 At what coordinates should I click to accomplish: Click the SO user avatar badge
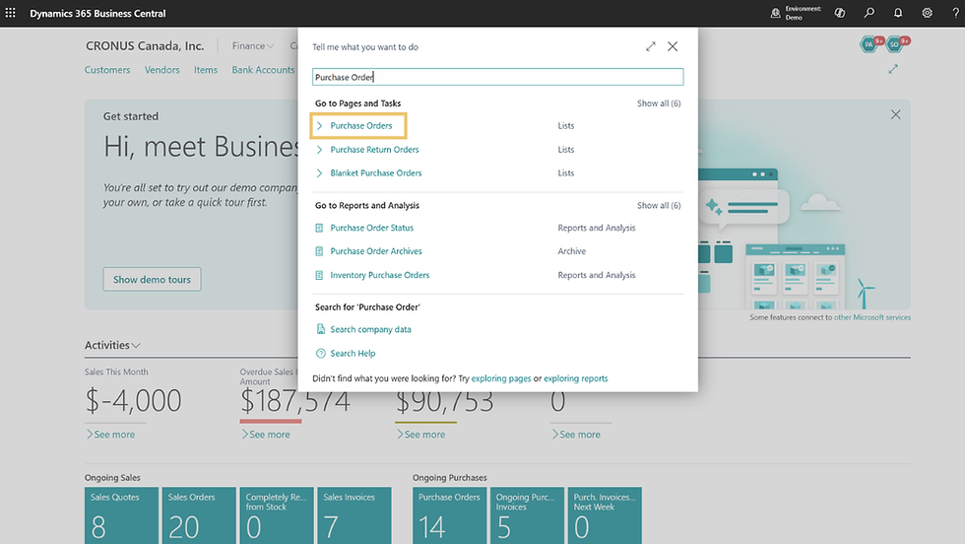894,44
